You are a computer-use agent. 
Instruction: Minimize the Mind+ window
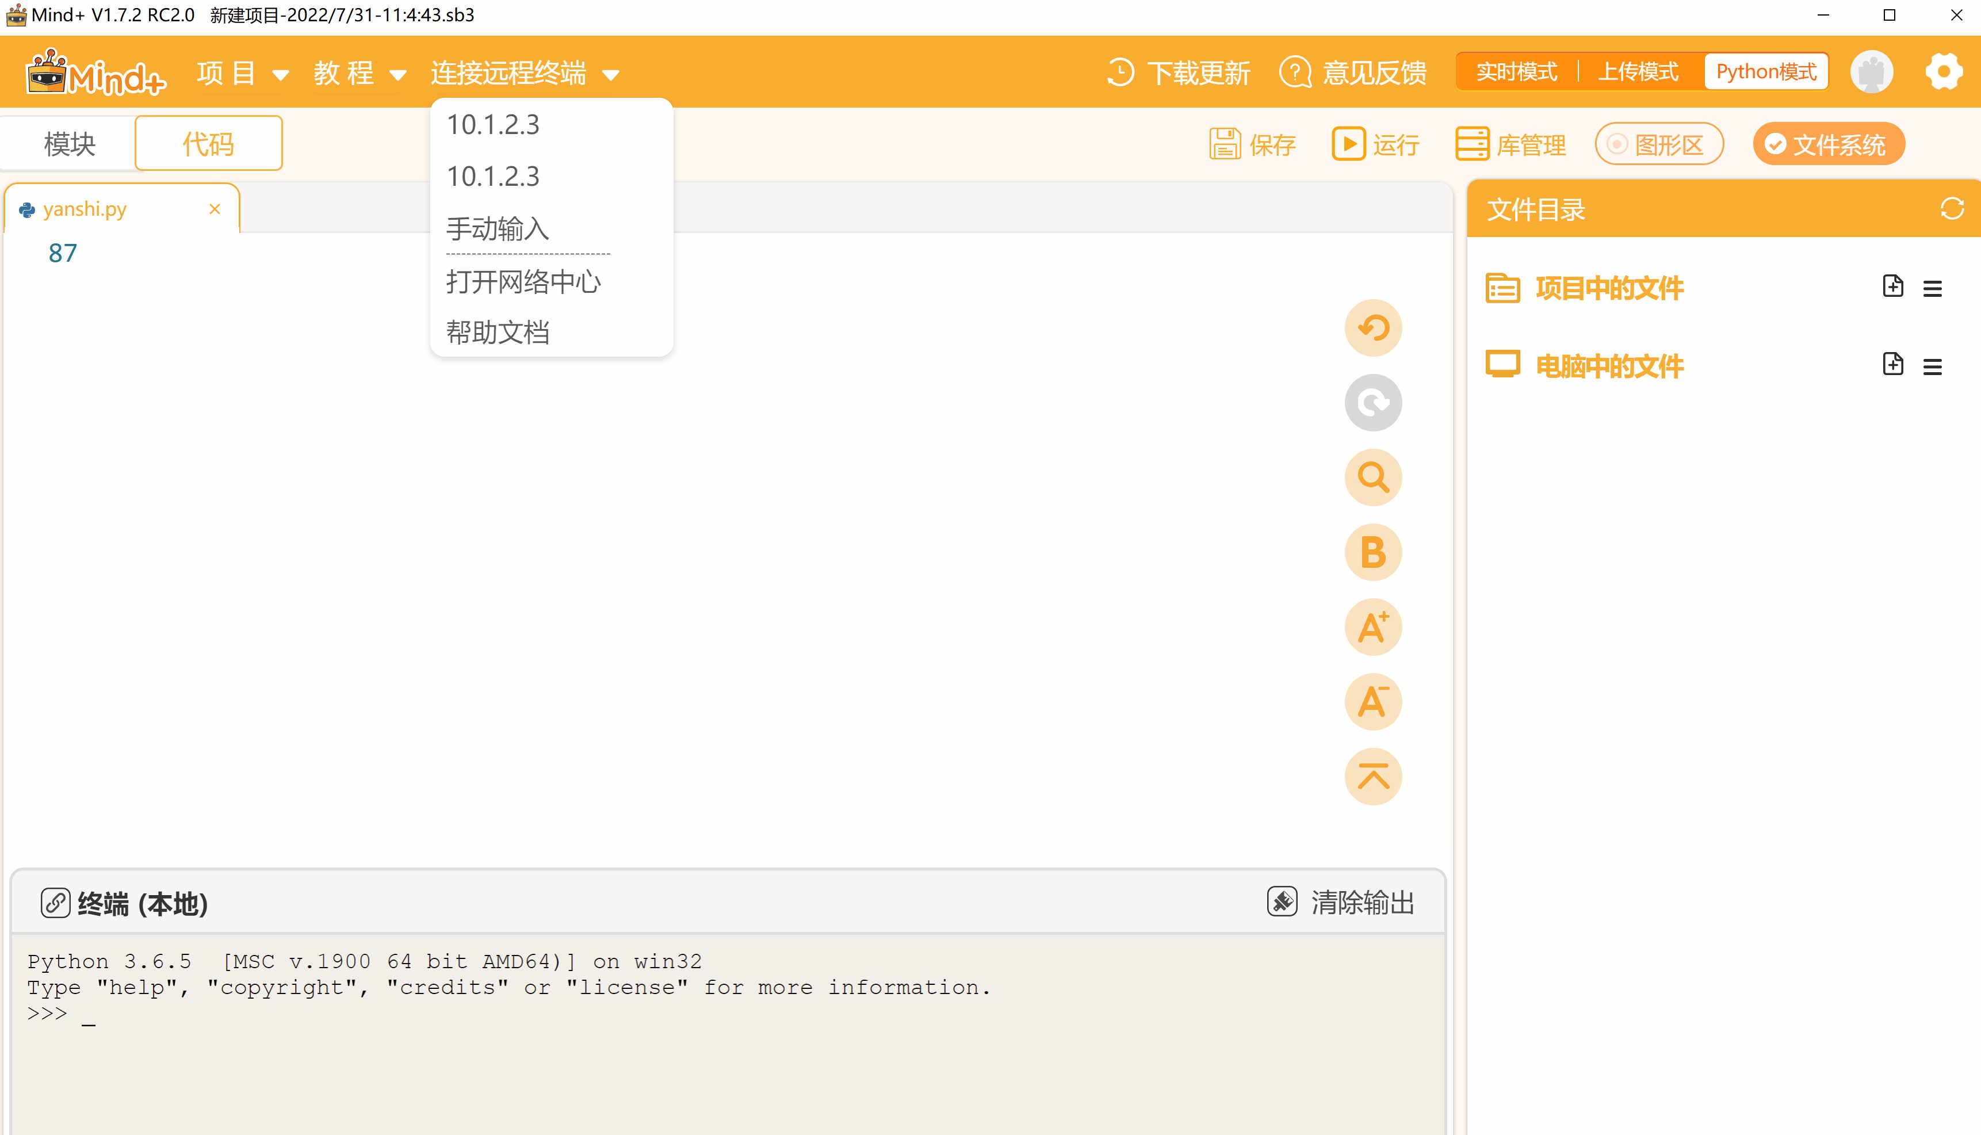pos(1822,15)
